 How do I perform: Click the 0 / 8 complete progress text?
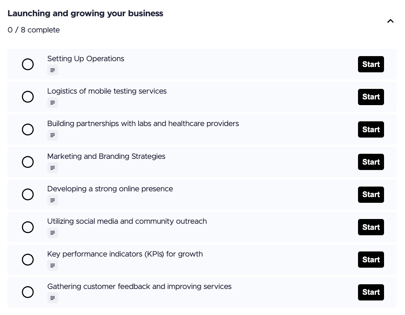click(33, 30)
